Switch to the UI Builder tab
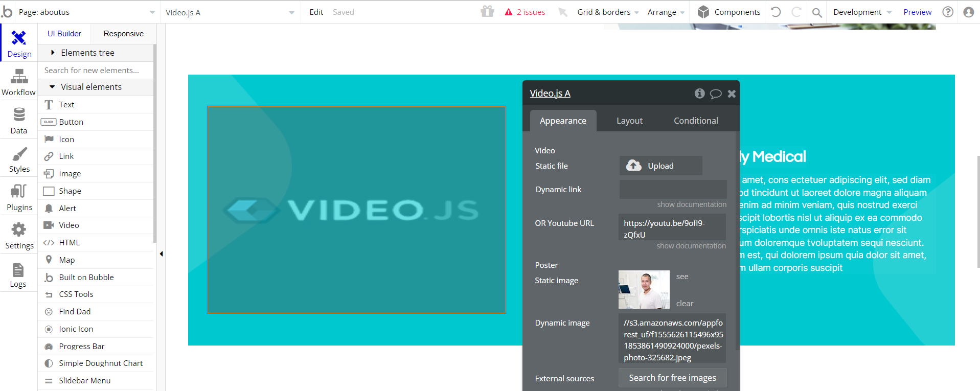Viewport: 980px width, 391px height. click(x=64, y=34)
